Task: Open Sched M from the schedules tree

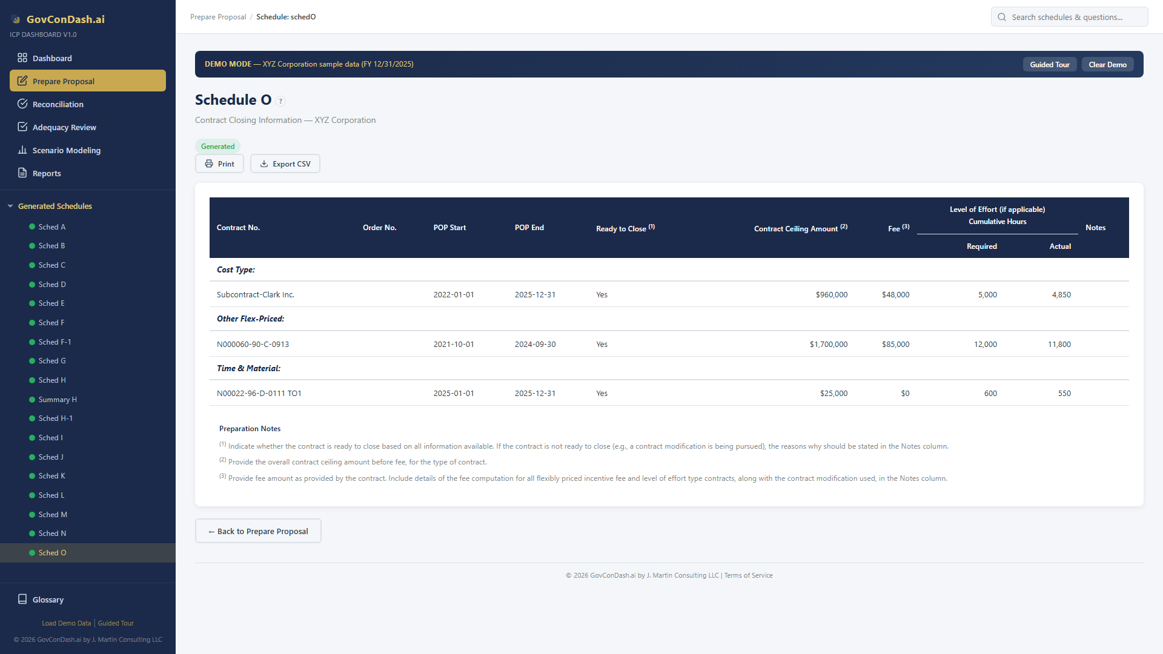Action: (x=53, y=514)
